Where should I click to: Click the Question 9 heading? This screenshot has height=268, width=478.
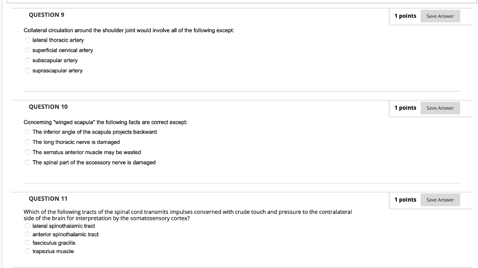(x=46, y=15)
